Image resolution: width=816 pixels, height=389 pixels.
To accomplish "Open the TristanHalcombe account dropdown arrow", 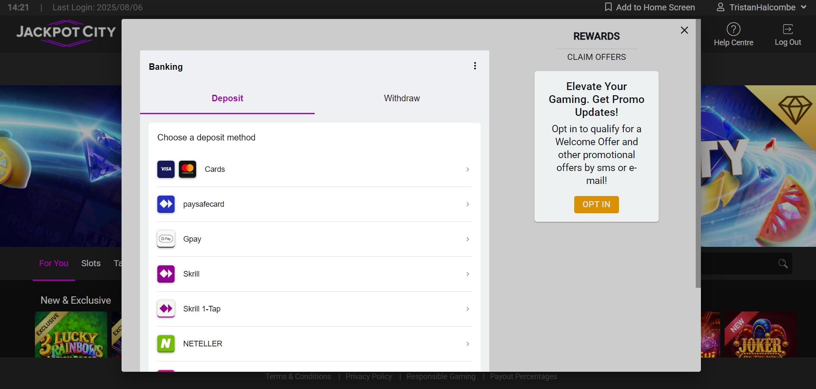I will click(x=803, y=7).
